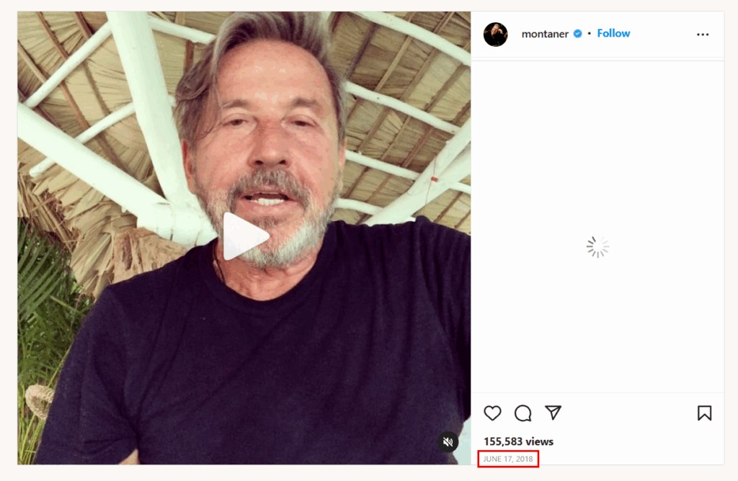Click the blue verified badge
Image resolution: width=738 pixels, height=481 pixels.
[x=577, y=34]
